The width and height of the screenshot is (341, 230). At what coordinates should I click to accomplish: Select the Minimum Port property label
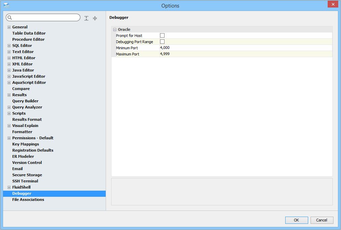click(127, 48)
